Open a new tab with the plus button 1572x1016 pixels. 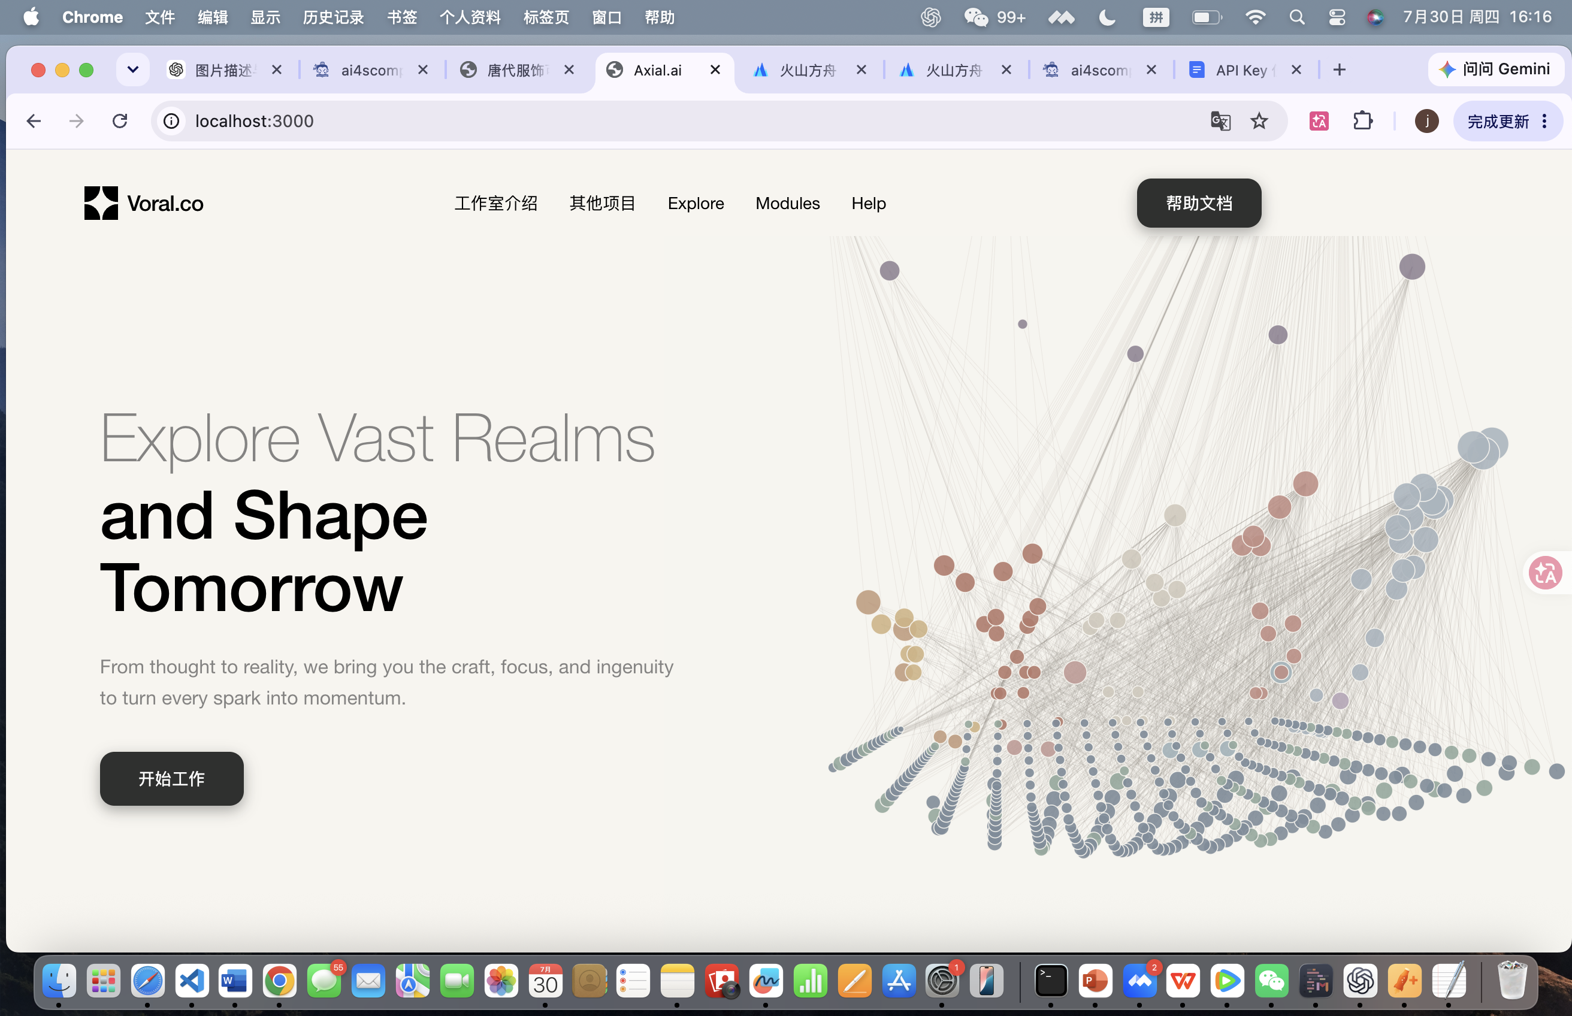pos(1338,70)
